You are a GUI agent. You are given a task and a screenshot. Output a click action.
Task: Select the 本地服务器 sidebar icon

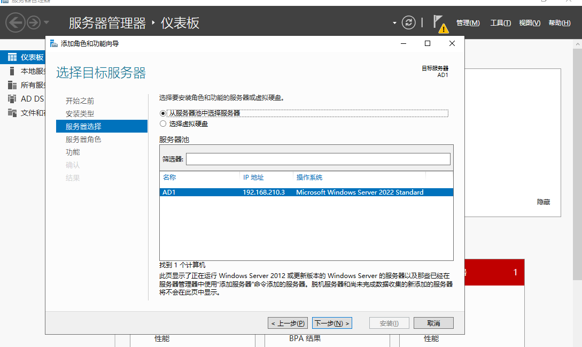12,71
